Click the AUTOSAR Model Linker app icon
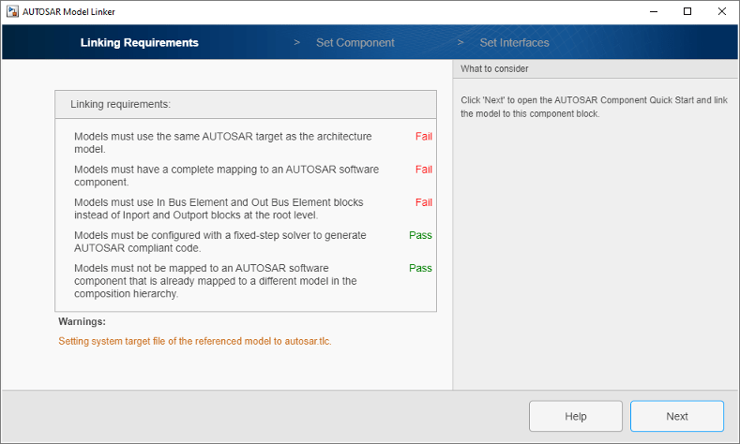 coord(10,11)
